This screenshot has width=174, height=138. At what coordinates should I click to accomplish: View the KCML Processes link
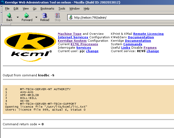(x=84, y=44)
